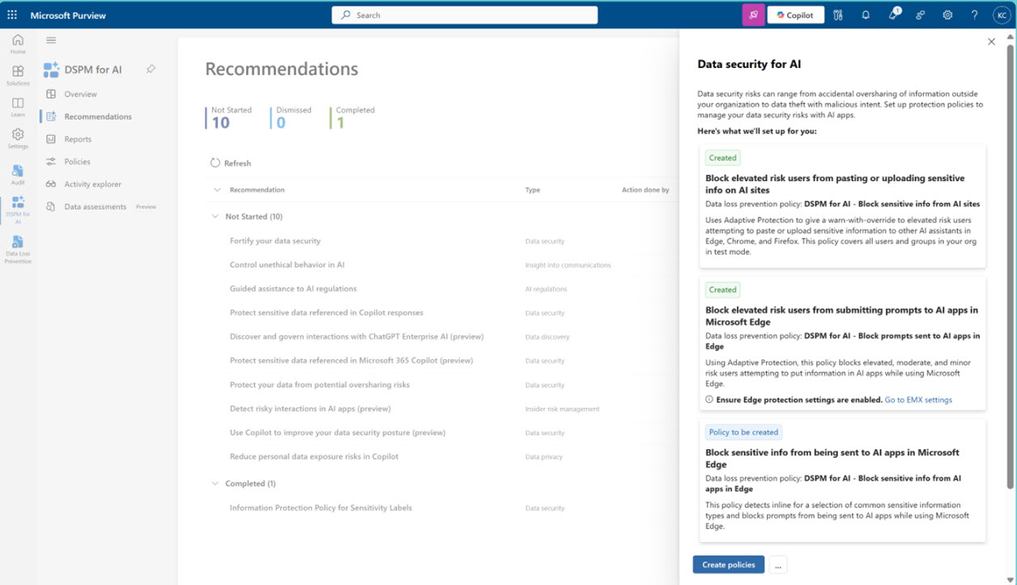This screenshot has height=585, width=1017.
Task: Open the megaphone icon with badge 1
Action: 893,15
